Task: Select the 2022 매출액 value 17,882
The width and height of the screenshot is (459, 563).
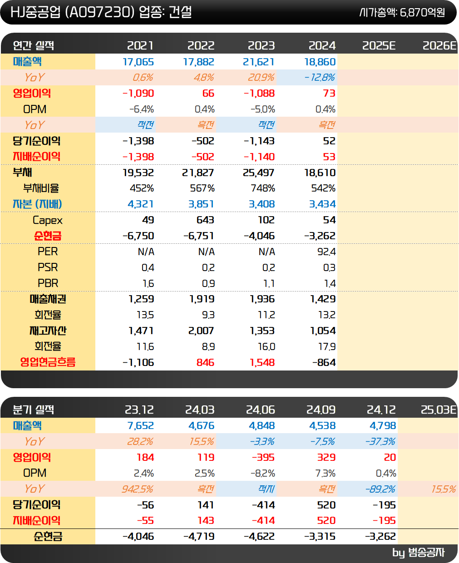Action: (199, 62)
